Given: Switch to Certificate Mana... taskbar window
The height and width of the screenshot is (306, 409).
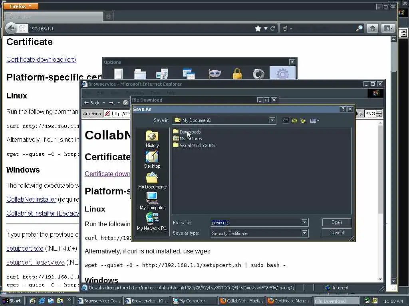Looking at the screenshot, I should pyautogui.click(x=289, y=301).
